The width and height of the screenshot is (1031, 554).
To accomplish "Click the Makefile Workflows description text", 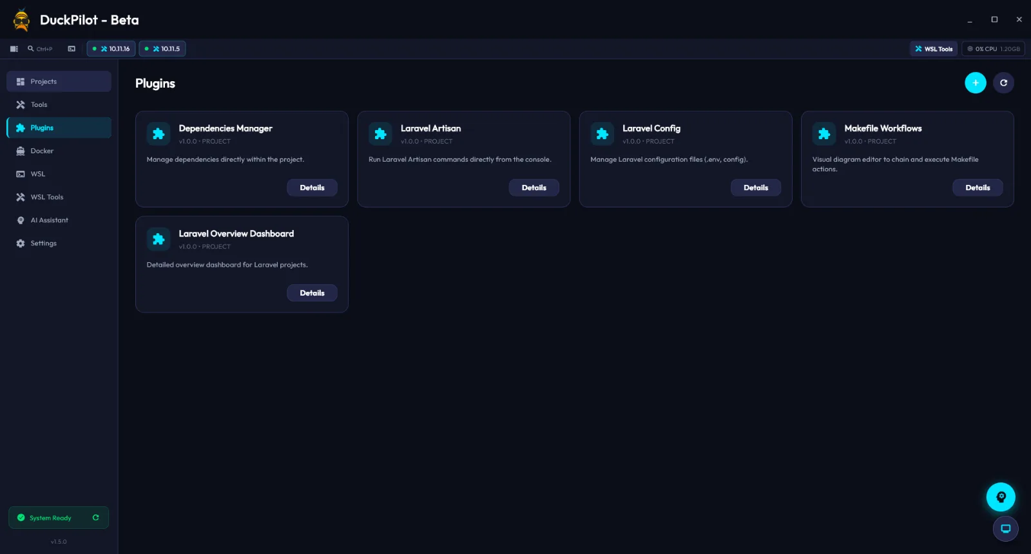I will pos(895,164).
